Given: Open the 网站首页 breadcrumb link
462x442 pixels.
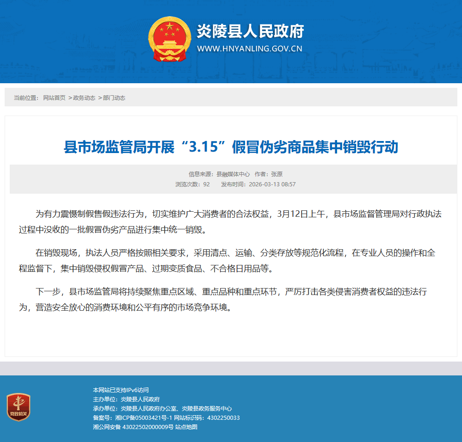Looking at the screenshot, I should (x=54, y=98).
